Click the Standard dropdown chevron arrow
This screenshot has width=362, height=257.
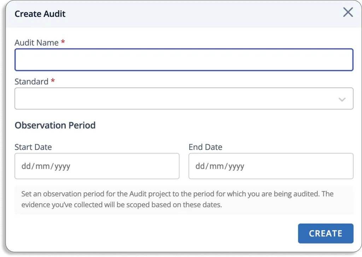click(342, 99)
